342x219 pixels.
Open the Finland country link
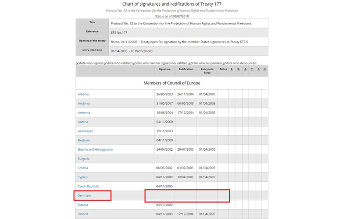(x=83, y=214)
